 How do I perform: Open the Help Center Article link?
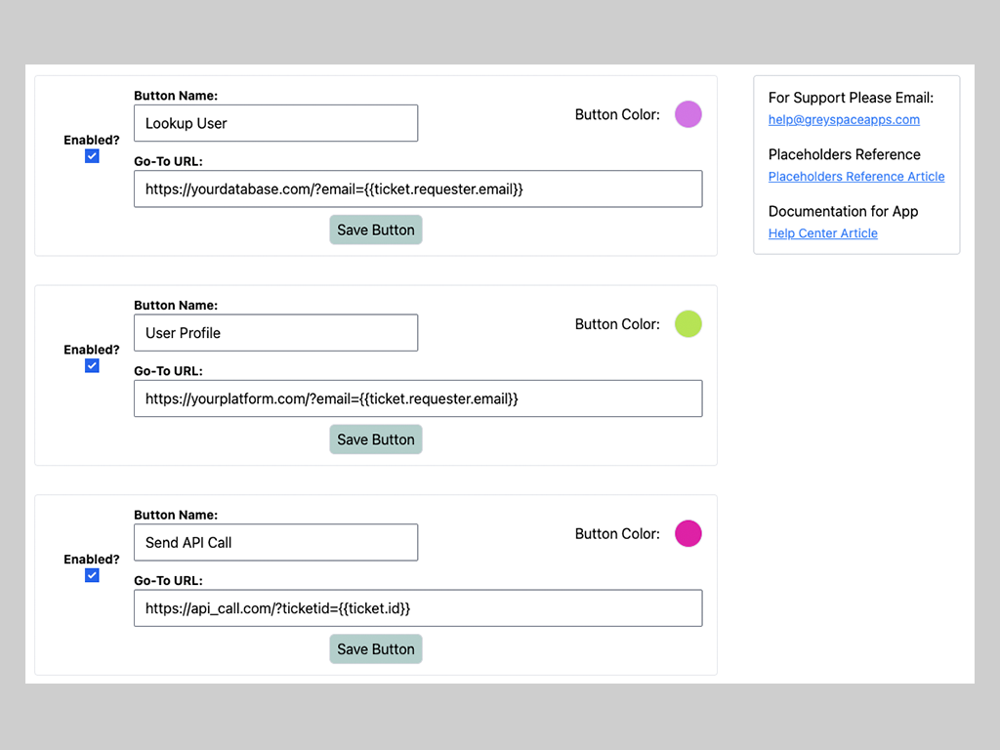pyautogui.click(x=822, y=233)
